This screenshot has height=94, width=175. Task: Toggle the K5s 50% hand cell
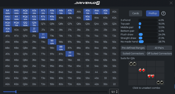pyautogui.click(x=87, y=18)
